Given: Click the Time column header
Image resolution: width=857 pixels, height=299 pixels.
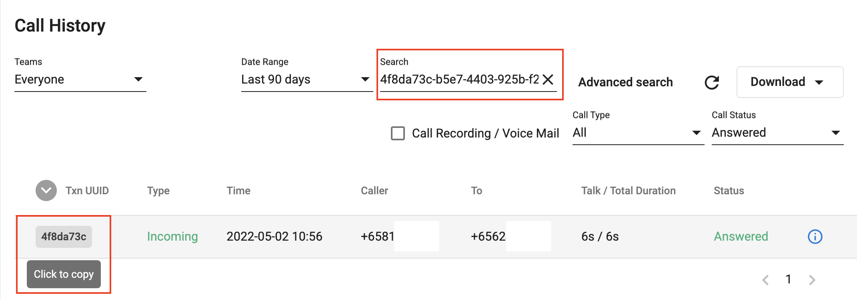Looking at the screenshot, I should [238, 191].
